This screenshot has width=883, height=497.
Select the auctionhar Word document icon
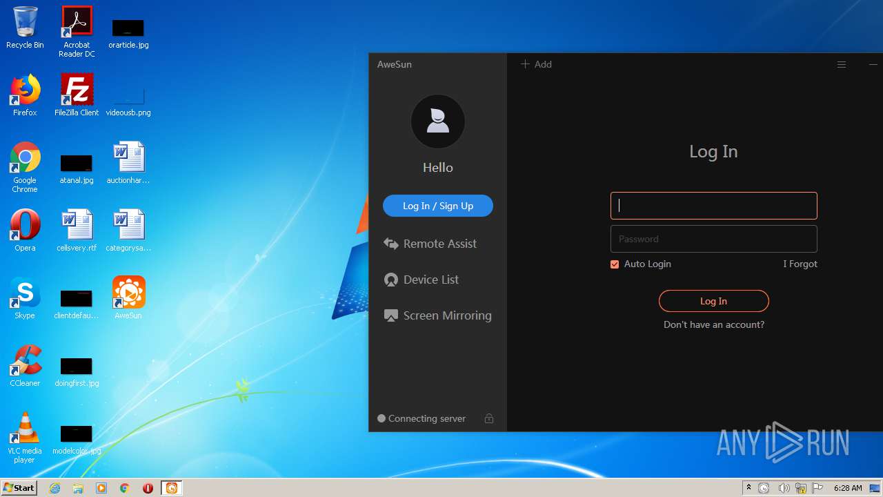pos(128,163)
